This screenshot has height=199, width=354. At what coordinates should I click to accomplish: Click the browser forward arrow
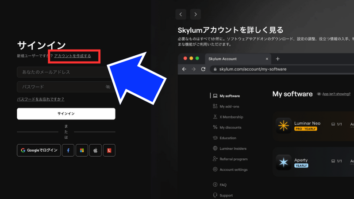click(194, 69)
